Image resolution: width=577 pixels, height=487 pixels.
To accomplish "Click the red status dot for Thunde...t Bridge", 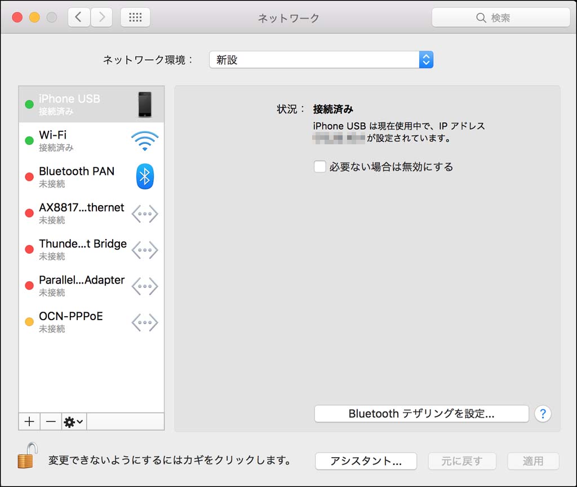I will 29,250.
